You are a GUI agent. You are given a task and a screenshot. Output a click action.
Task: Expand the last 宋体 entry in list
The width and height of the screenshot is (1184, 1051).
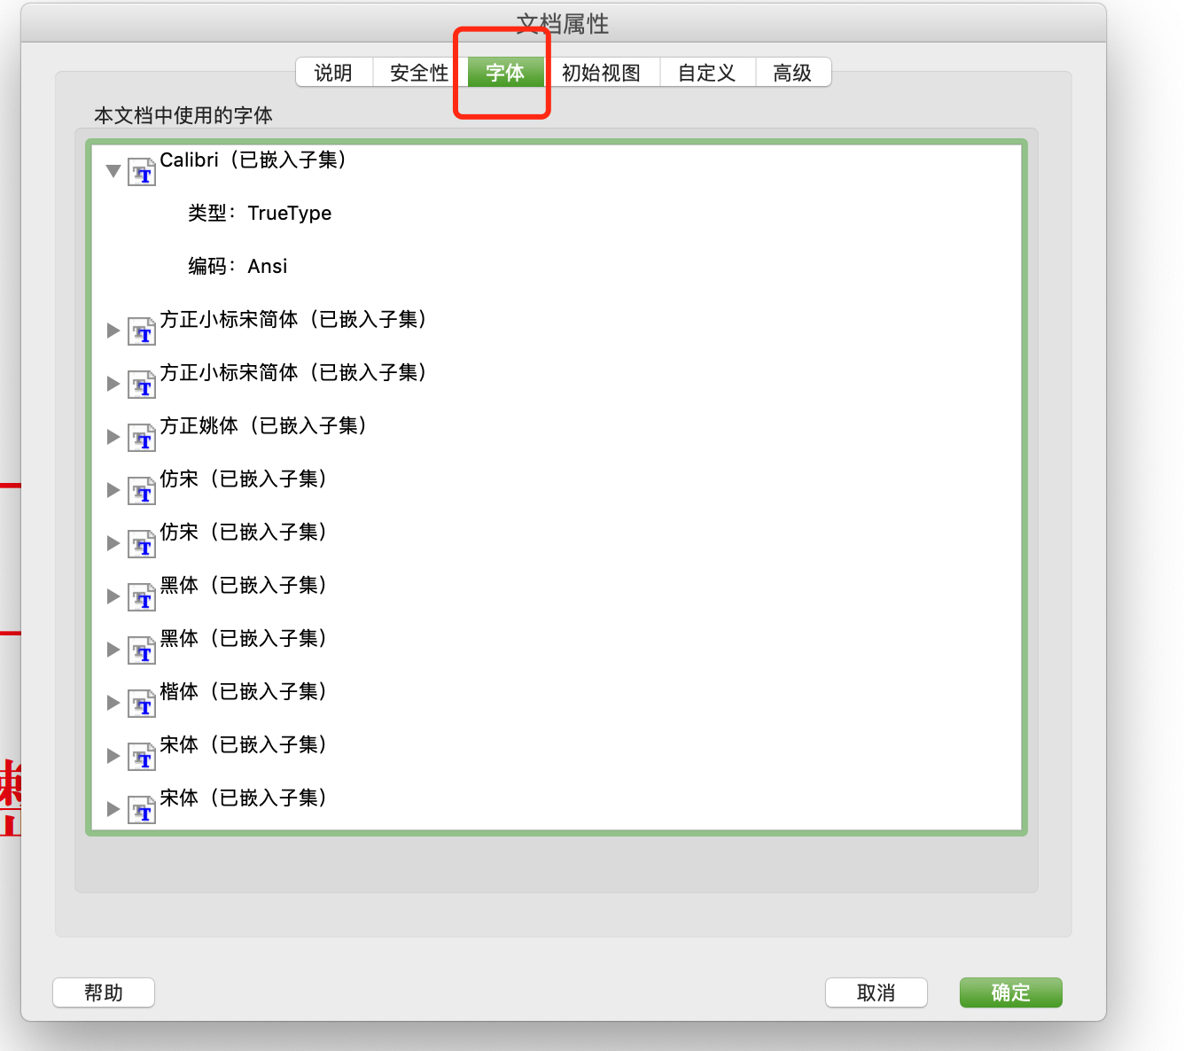(113, 809)
